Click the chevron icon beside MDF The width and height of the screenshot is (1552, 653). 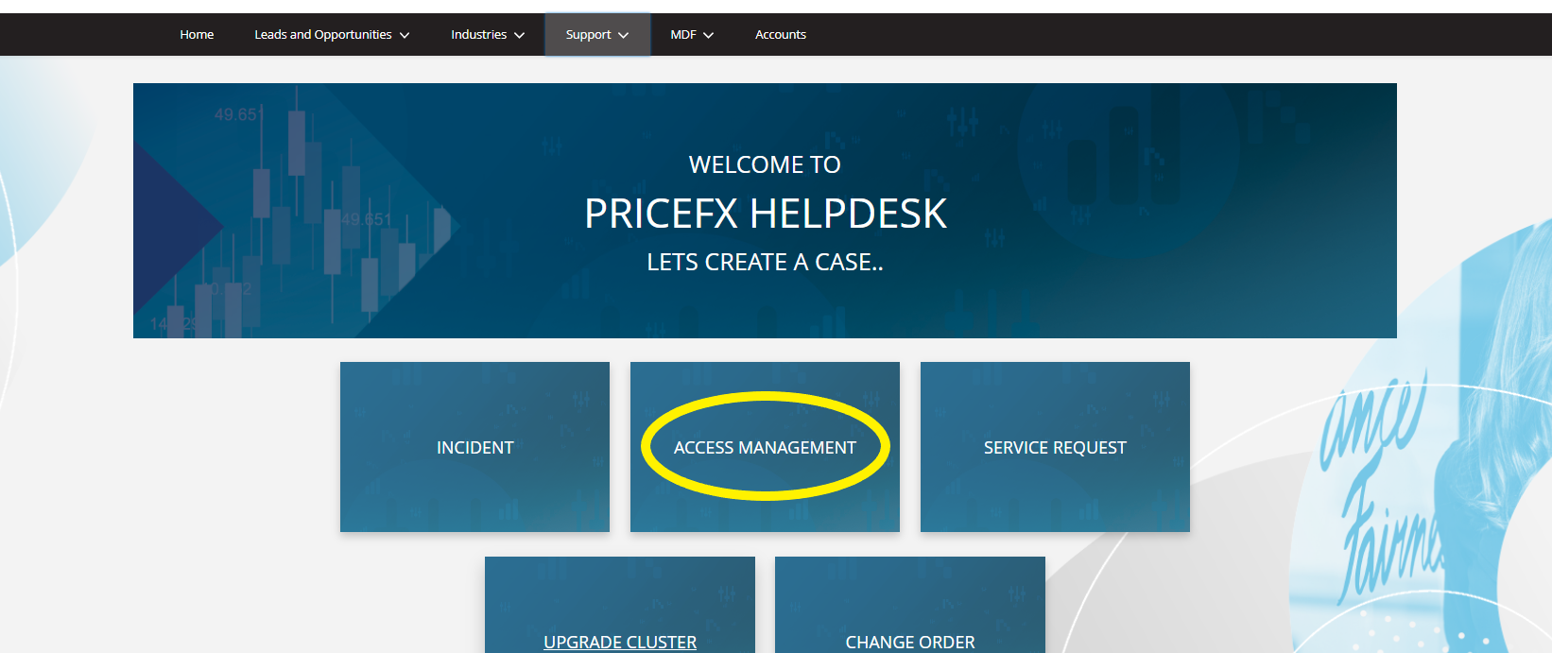709,35
